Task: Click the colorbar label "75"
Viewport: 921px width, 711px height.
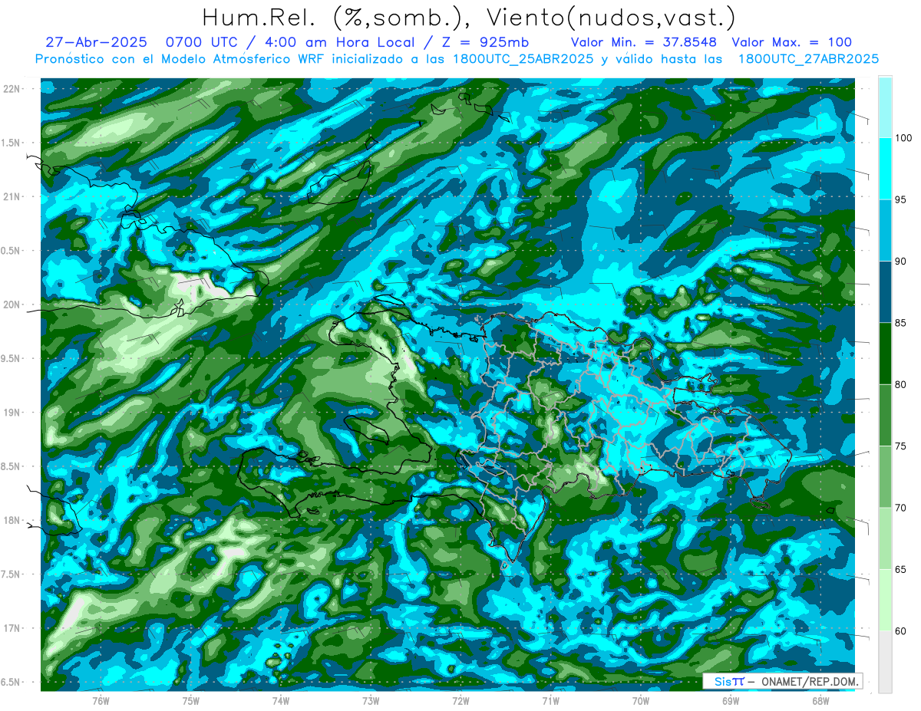Action: [x=901, y=446]
